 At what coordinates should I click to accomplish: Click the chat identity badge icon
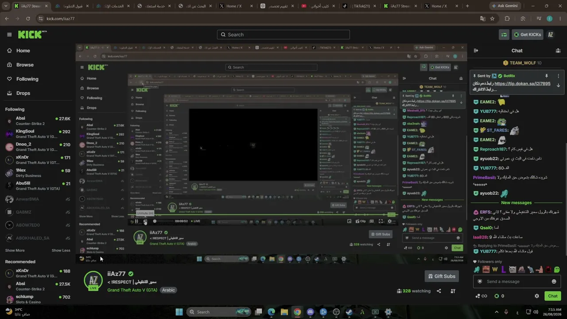(480, 281)
